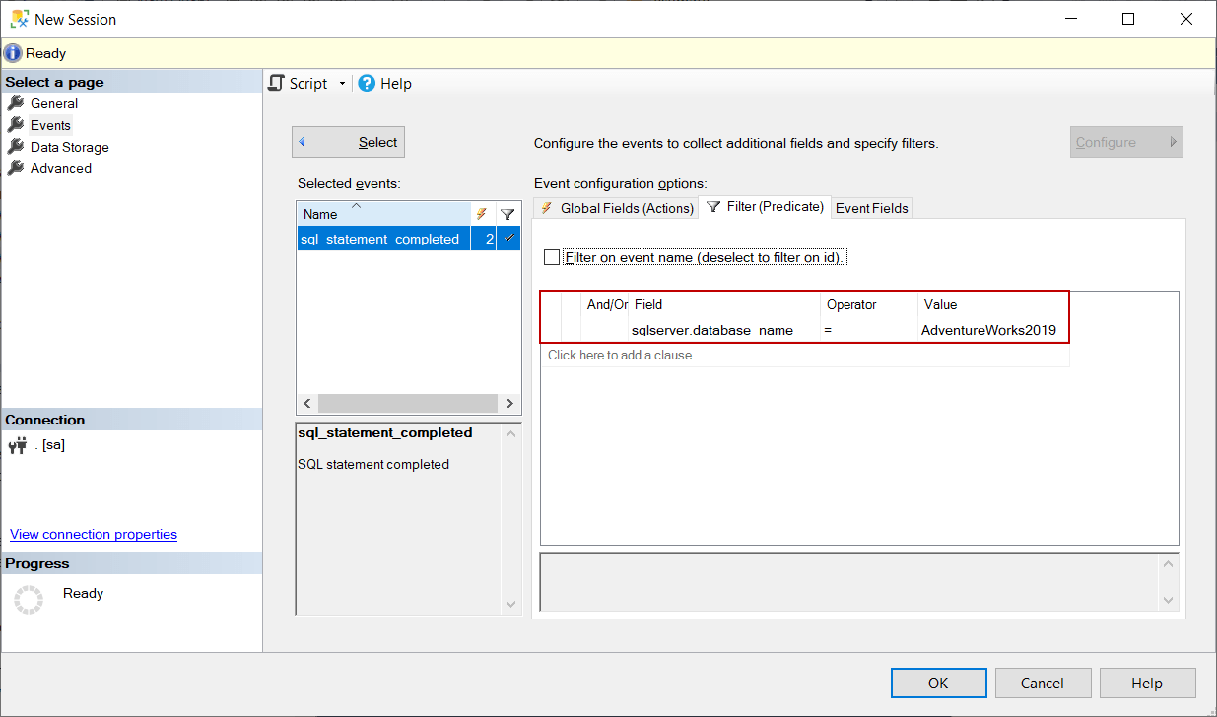Click the sa connection user icon
1217x717 pixels.
[x=18, y=444]
